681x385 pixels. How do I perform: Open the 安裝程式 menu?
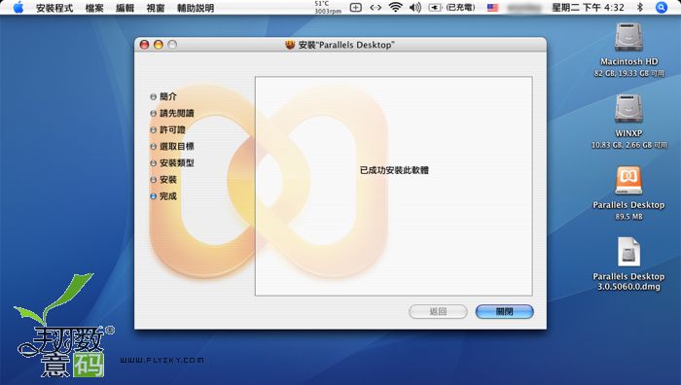(54, 8)
